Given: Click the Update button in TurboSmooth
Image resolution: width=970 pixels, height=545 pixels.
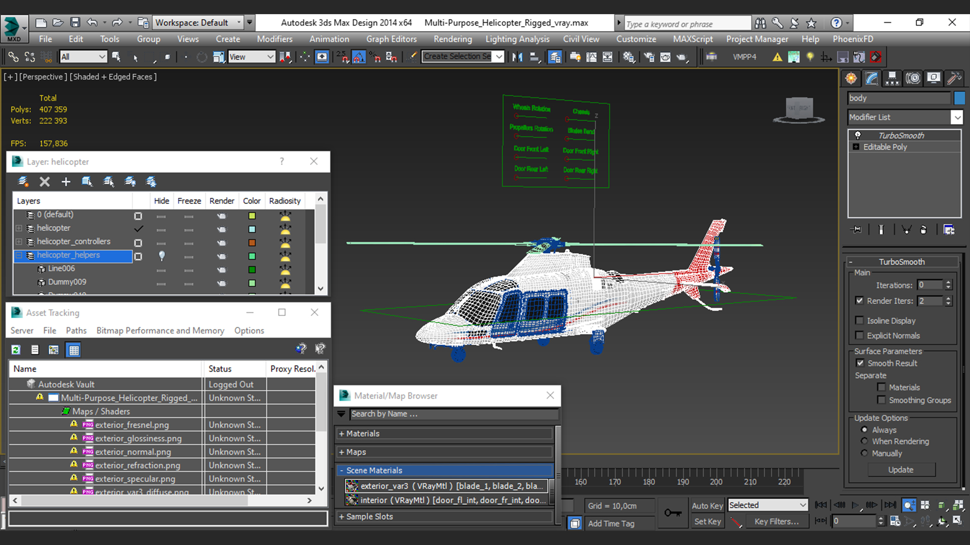Looking at the screenshot, I should (901, 470).
